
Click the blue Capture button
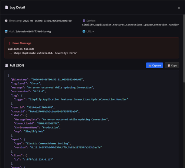155,65
